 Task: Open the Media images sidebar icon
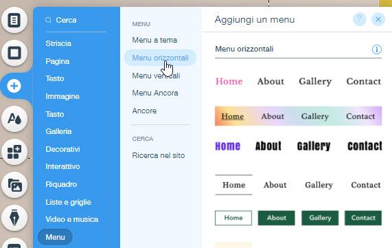(14, 185)
